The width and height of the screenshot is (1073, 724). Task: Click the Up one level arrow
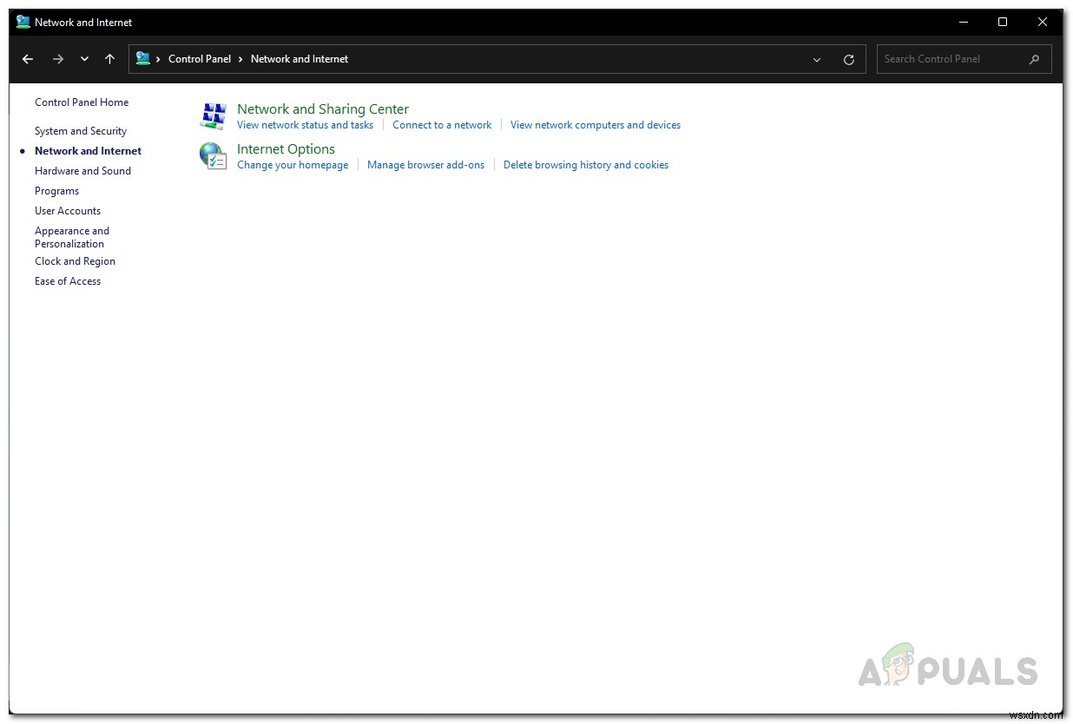(109, 58)
